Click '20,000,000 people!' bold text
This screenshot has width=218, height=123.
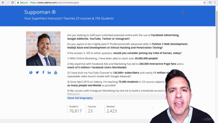pyautogui.click(x=146, y=58)
